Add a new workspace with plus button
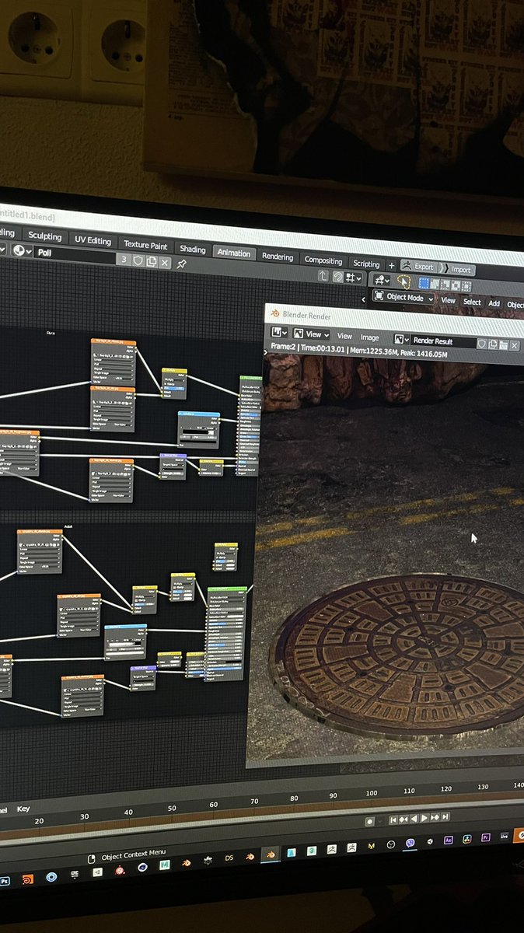 pos(391,265)
